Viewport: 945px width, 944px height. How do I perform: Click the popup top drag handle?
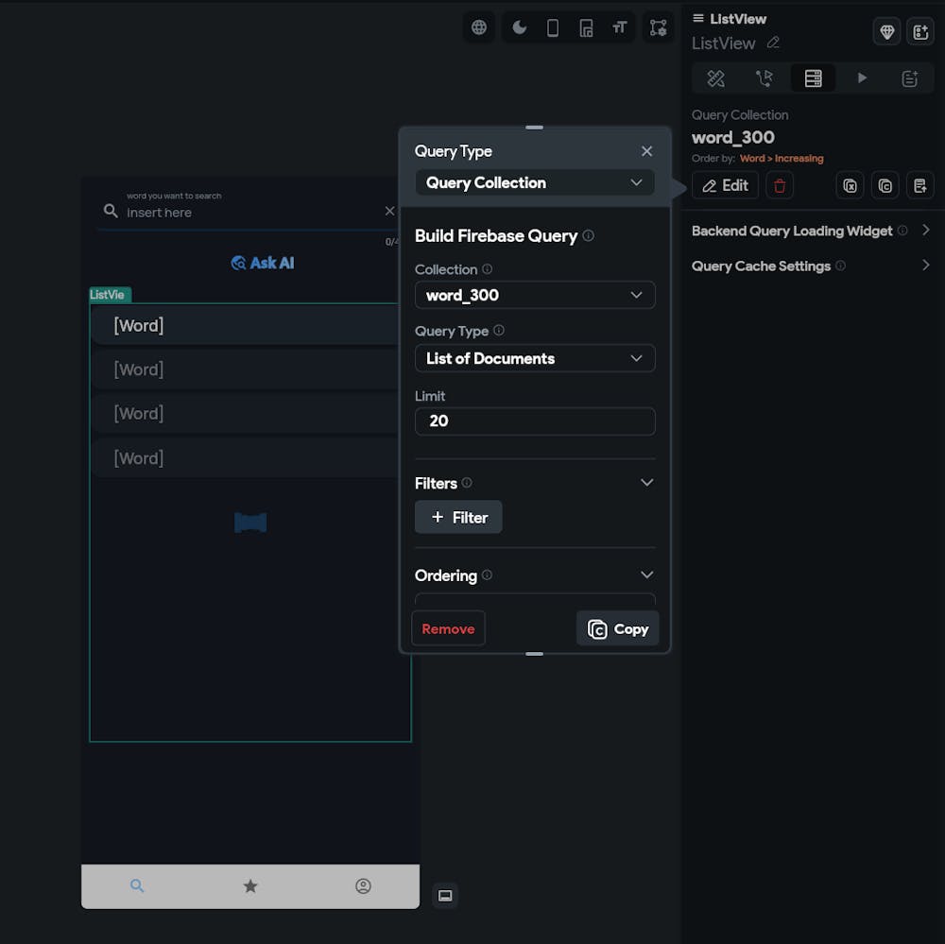pos(534,128)
